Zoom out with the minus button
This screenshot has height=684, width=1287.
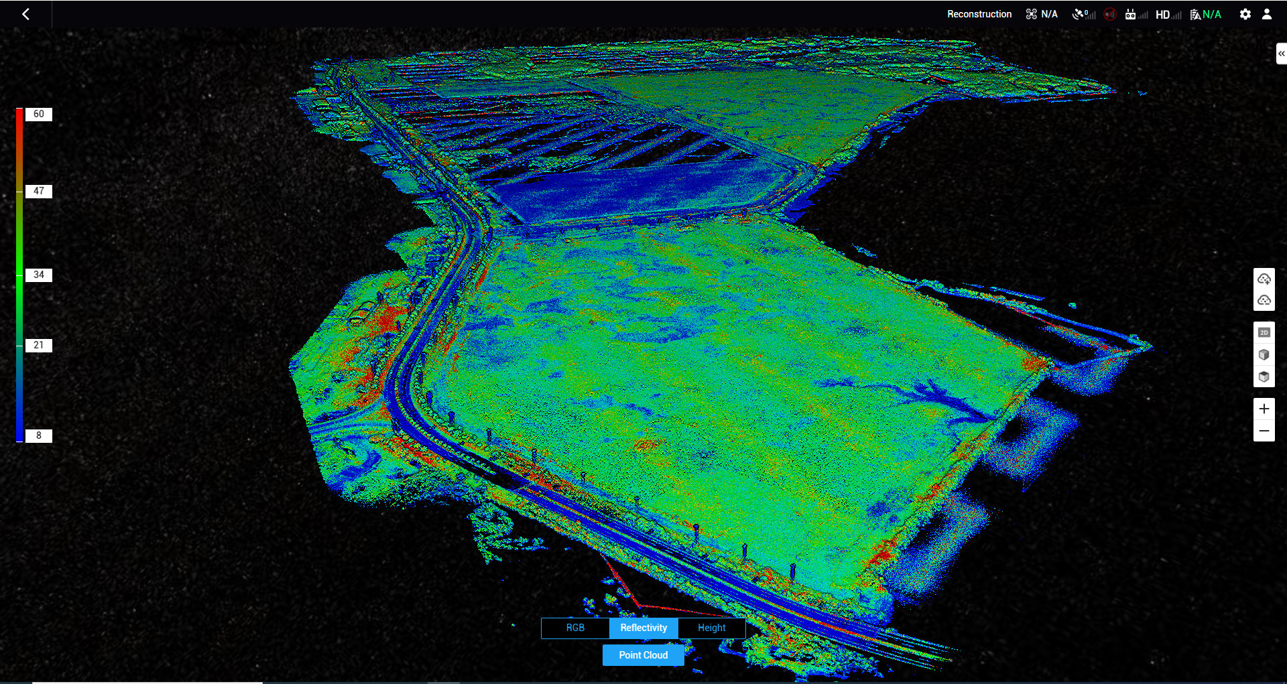tap(1264, 431)
